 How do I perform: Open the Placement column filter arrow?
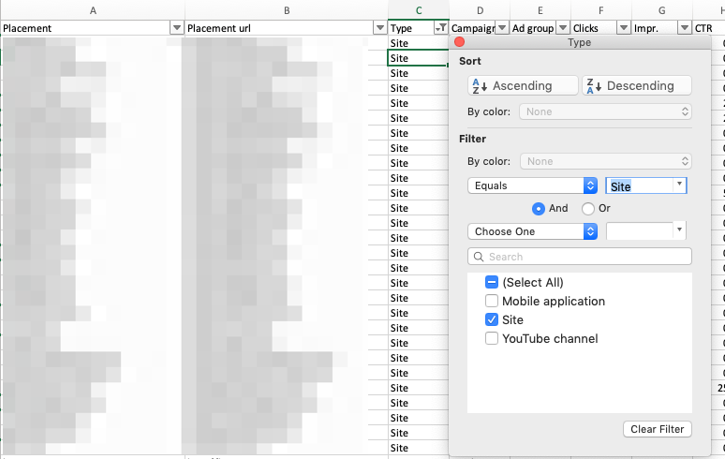pyautogui.click(x=177, y=29)
